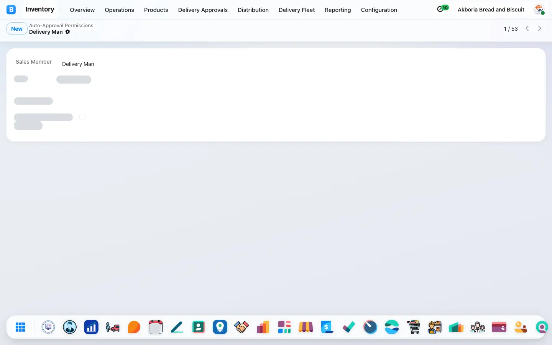The height and width of the screenshot is (345, 552).
Task: Open the gear actions menu beside Delivery Man
Action: pyautogui.click(x=68, y=32)
